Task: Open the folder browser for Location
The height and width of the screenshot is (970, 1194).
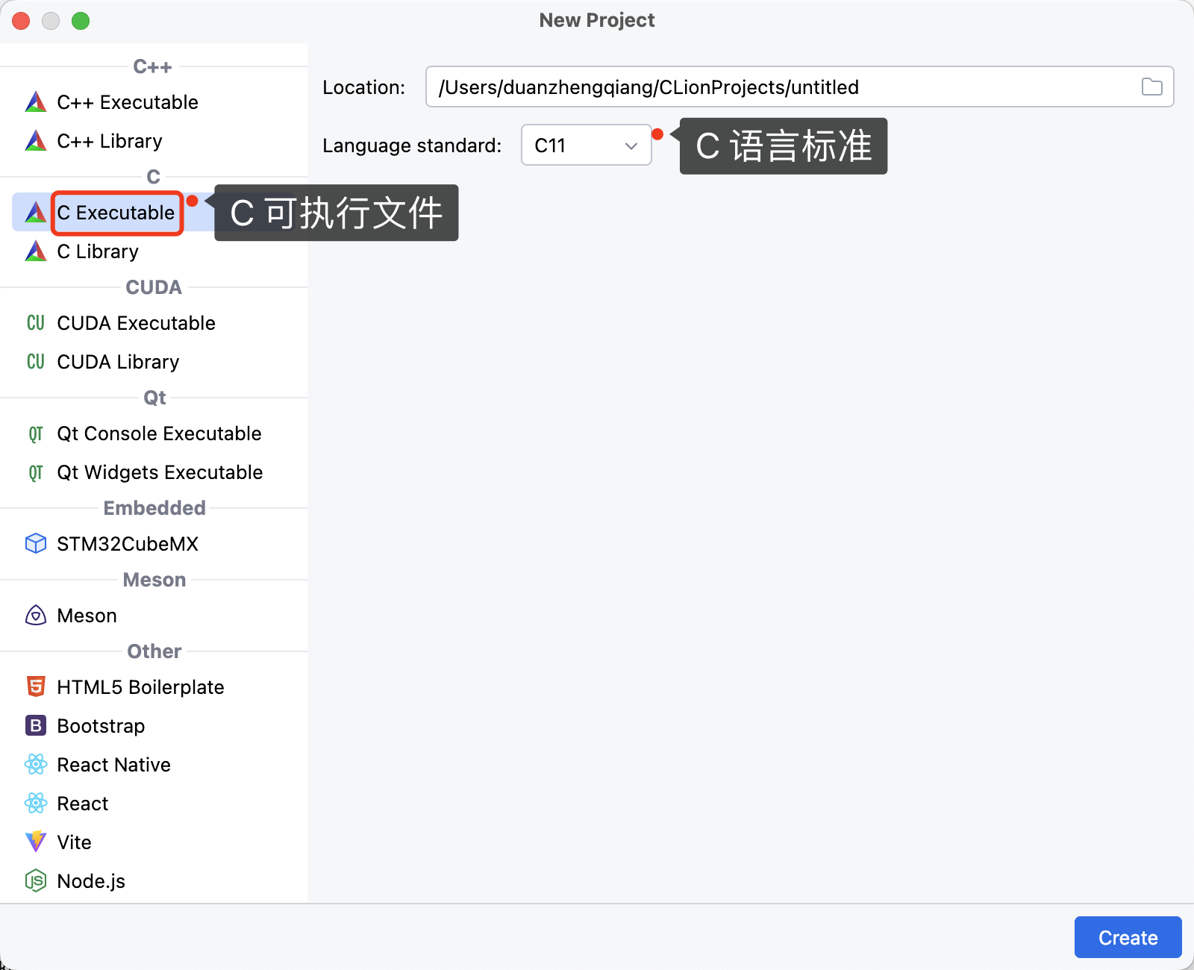Action: [x=1151, y=87]
